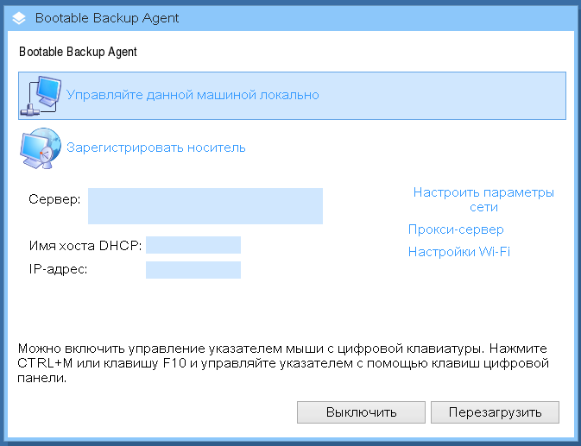Click the CTRL+M mouse pointer hint paragraph
This screenshot has height=446, width=581.
tap(283, 363)
